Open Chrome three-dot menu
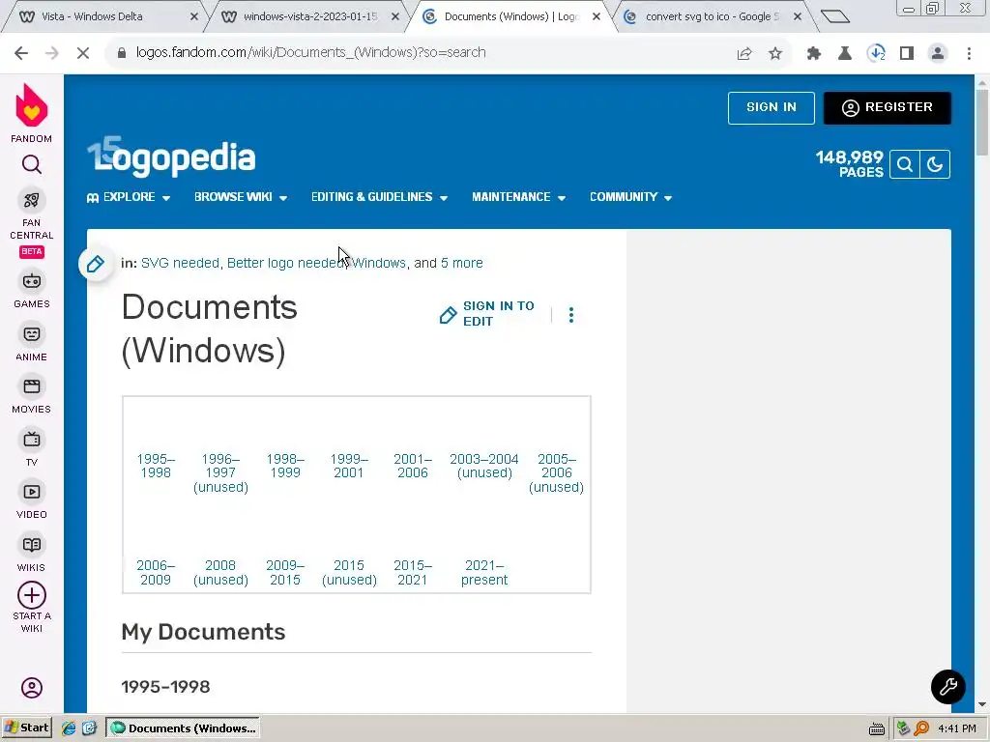The image size is (990, 742). (969, 54)
